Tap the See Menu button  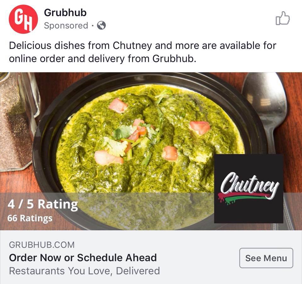(x=266, y=258)
